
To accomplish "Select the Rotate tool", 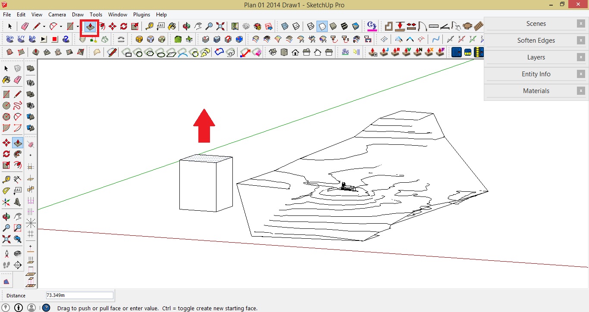I will point(124,26).
